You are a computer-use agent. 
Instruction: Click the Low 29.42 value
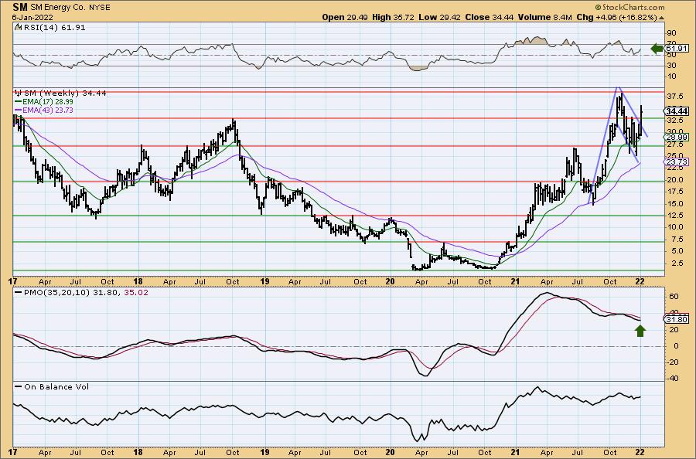[439, 17]
